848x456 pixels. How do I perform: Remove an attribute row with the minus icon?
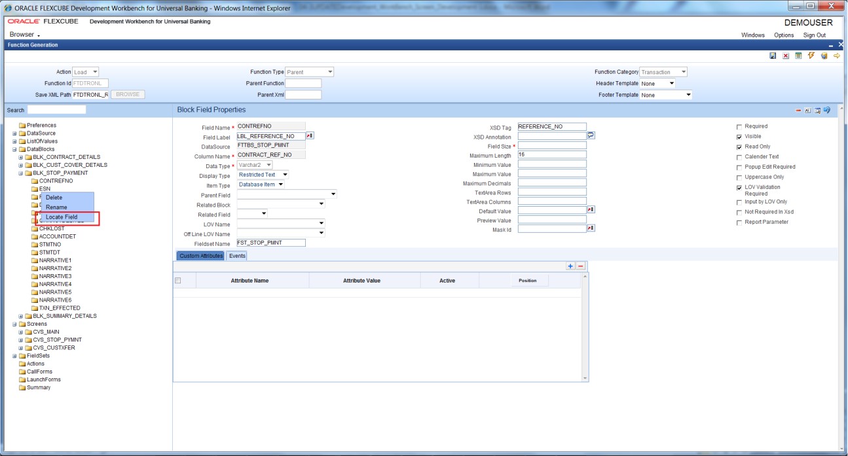point(581,266)
